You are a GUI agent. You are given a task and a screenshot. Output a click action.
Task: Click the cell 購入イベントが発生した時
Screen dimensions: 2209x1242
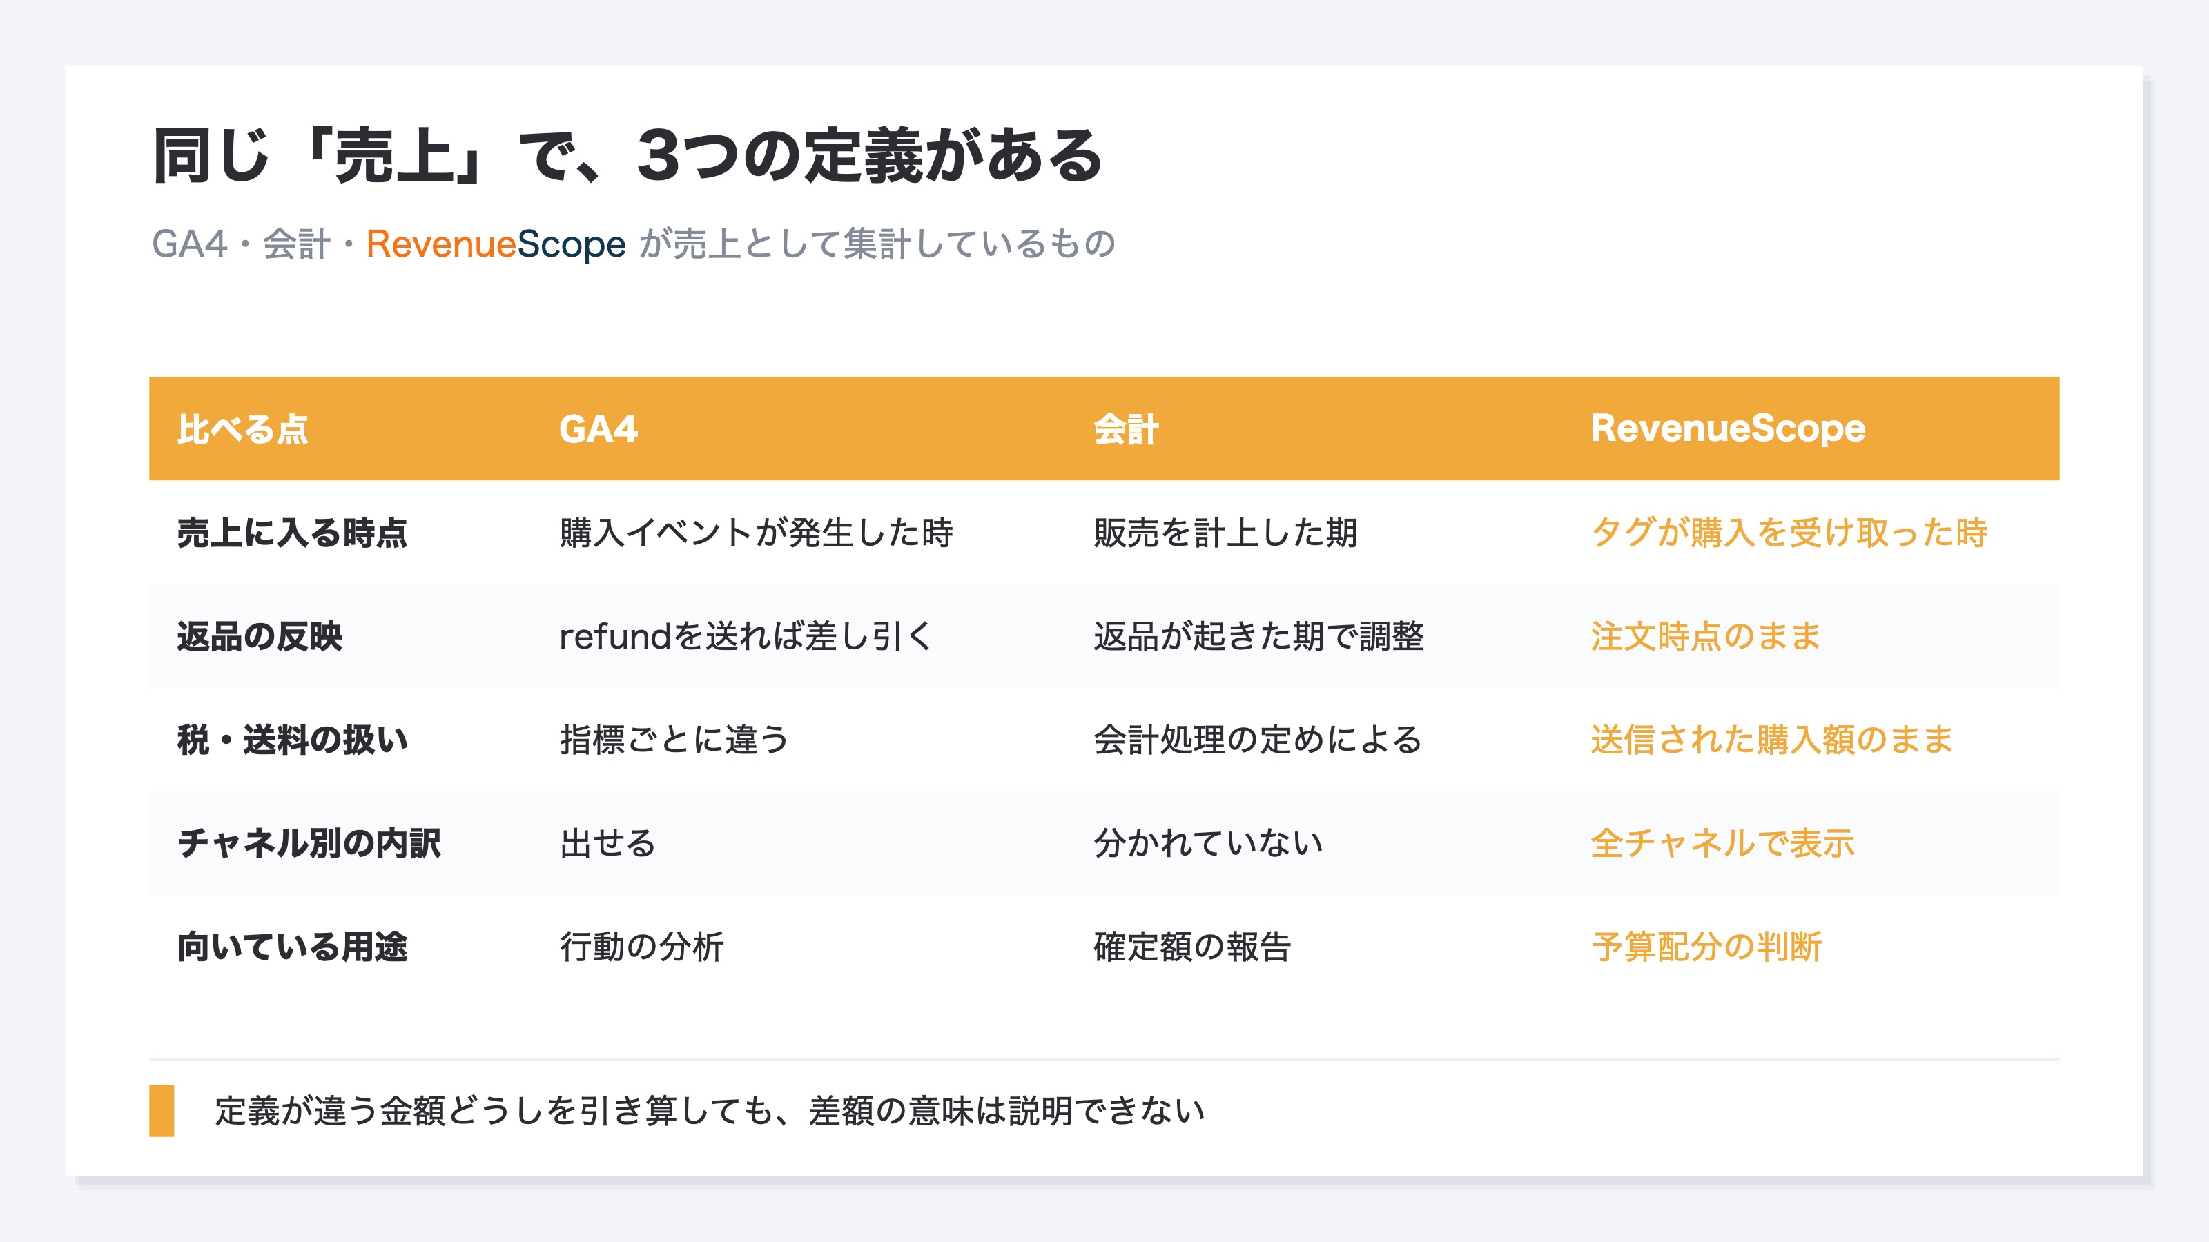point(757,532)
